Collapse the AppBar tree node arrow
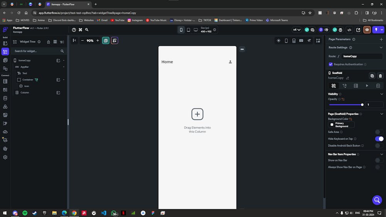The image size is (386, 217). [x=64, y=67]
